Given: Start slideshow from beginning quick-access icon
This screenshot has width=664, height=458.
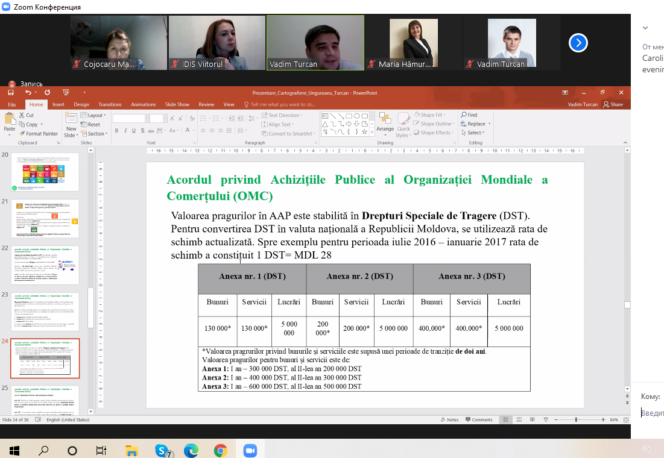Looking at the screenshot, I should [66, 93].
